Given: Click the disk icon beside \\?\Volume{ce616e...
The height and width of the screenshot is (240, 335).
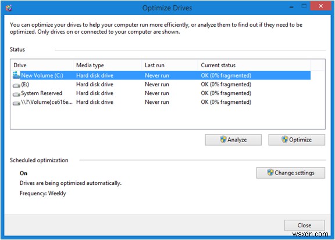Looking at the screenshot, I should (x=16, y=103).
